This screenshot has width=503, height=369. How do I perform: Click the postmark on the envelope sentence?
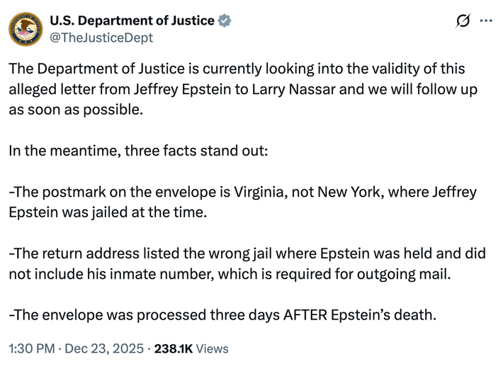click(241, 202)
